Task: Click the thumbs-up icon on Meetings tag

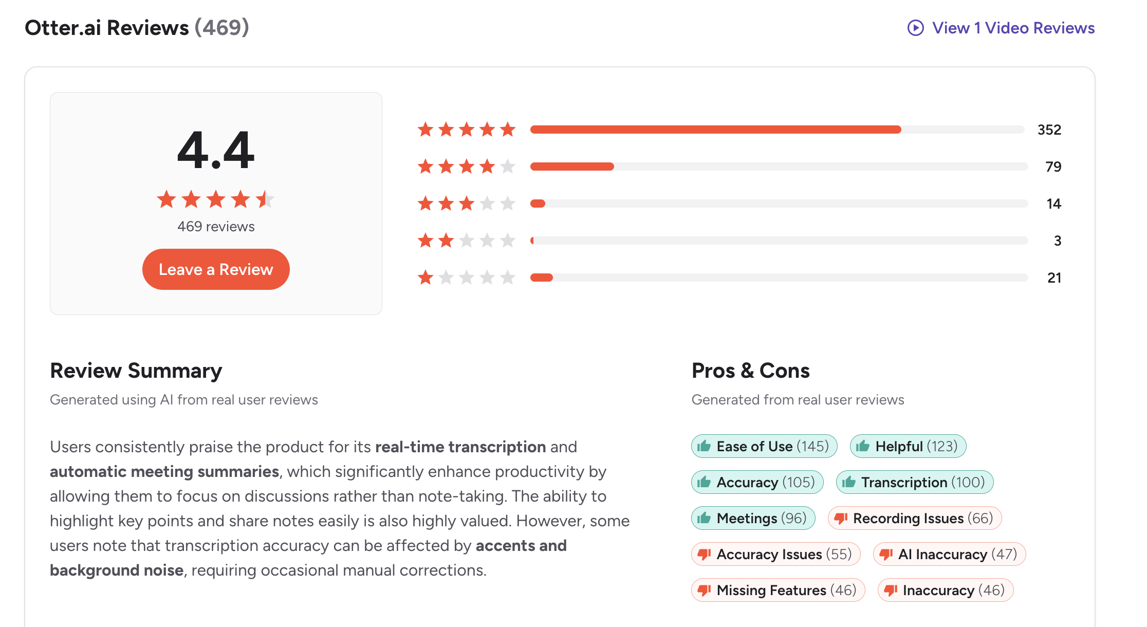Action: pos(704,518)
